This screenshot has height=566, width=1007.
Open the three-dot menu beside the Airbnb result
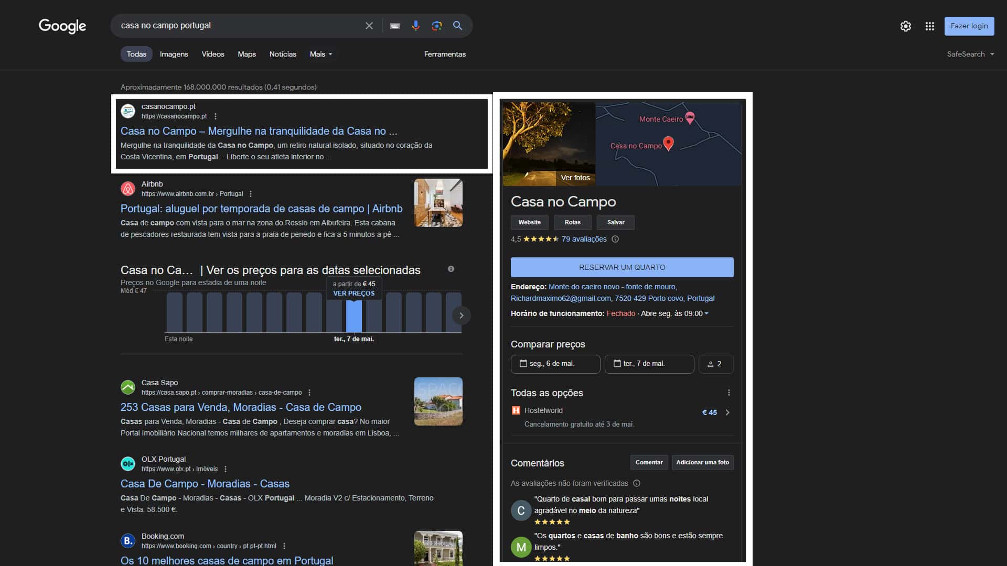point(251,194)
